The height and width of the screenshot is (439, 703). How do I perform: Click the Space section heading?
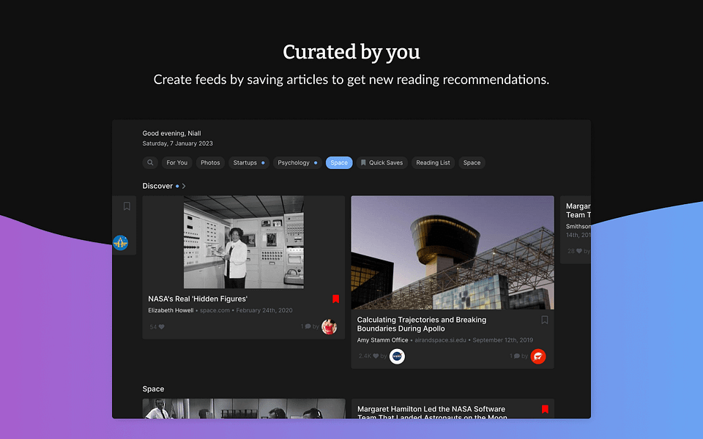point(153,389)
